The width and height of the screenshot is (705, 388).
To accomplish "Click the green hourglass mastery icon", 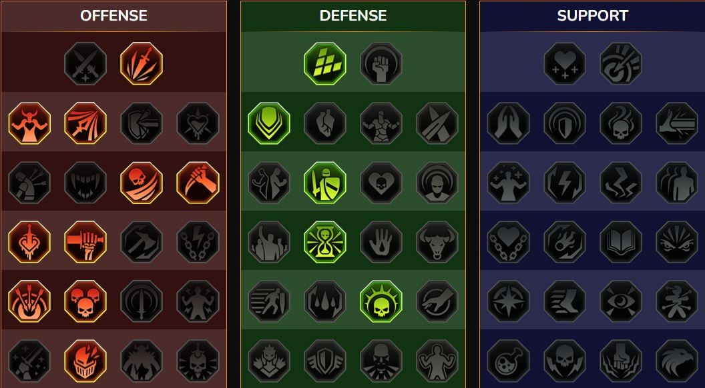I will pos(325,241).
